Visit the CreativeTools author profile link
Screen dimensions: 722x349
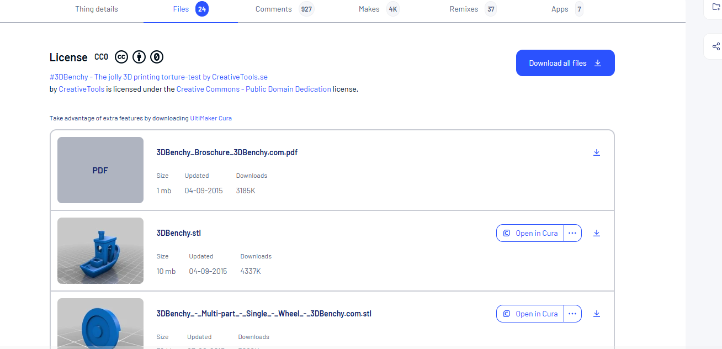[82, 89]
